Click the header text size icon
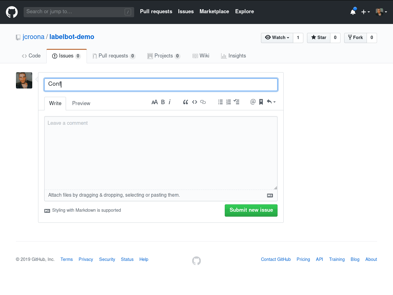The image size is (393, 295). pos(155,102)
